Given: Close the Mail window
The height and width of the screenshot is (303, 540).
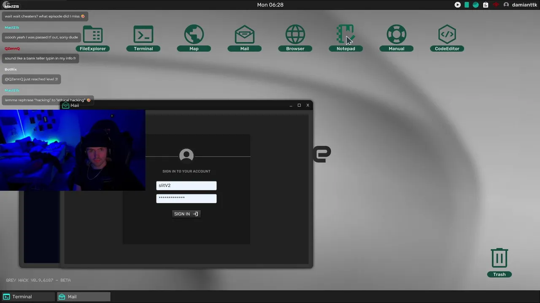Looking at the screenshot, I should tap(308, 105).
